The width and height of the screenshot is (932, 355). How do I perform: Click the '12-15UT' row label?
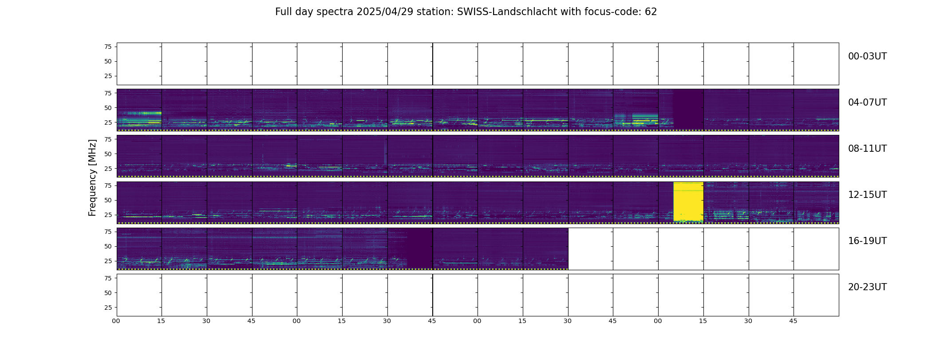click(867, 195)
